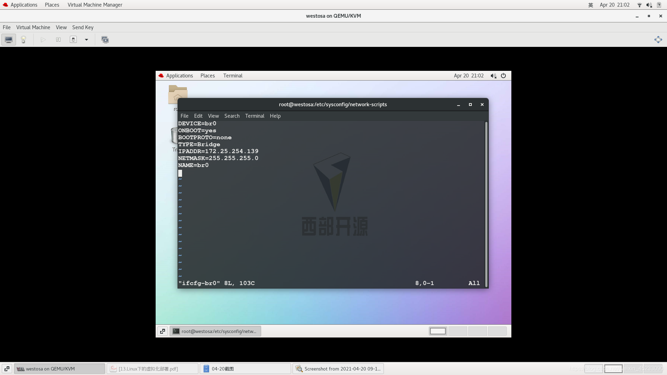Click the terminal vertical scrollbar

[486, 204]
